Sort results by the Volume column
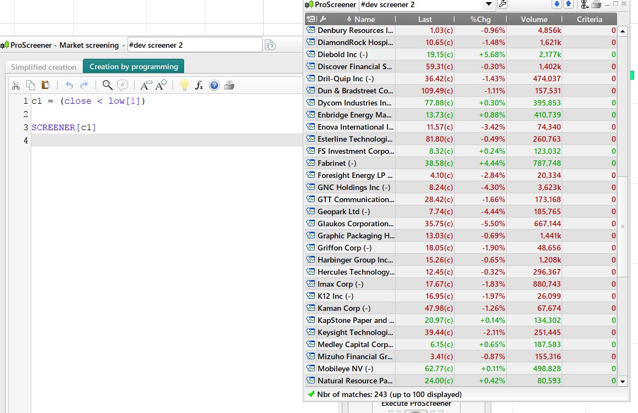This screenshot has width=638, height=413. coord(534,19)
